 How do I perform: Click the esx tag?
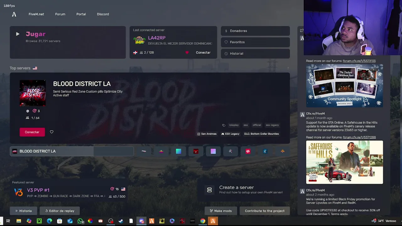pos(246,125)
